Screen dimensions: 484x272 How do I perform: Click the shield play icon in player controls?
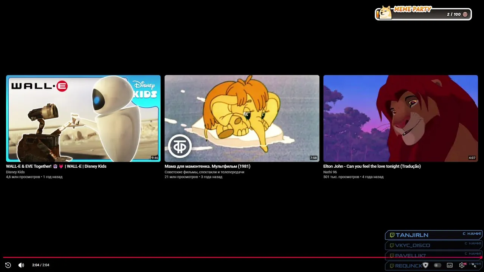[x=425, y=265]
